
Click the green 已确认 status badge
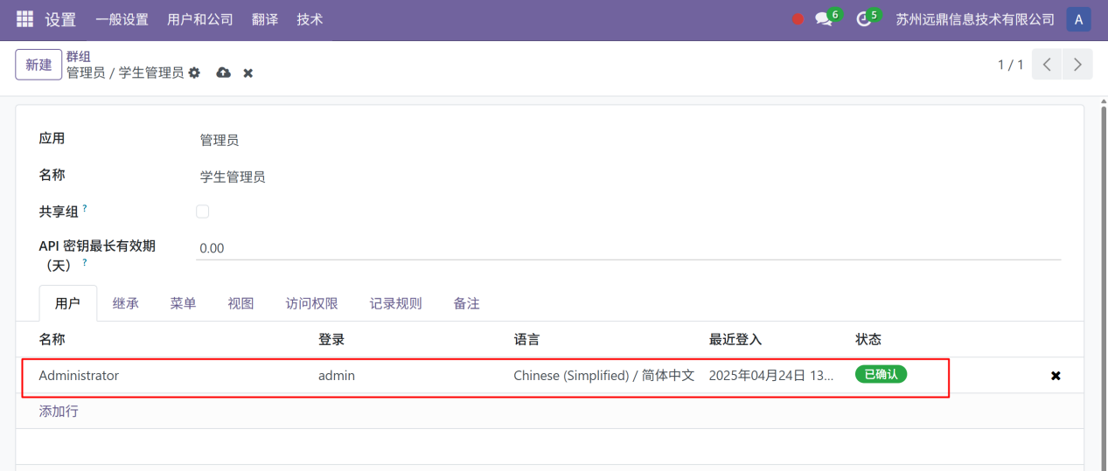click(881, 374)
